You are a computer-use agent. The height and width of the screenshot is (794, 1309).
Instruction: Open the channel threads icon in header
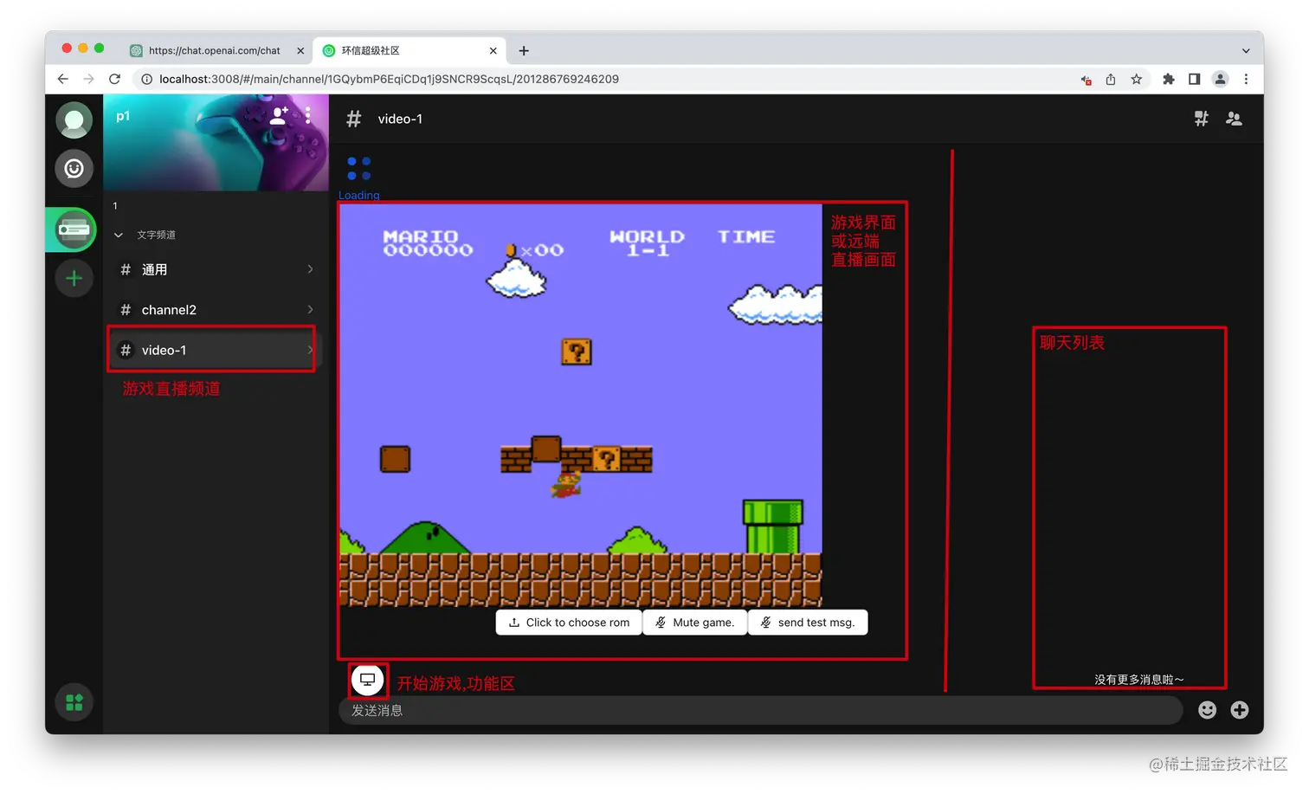point(1202,119)
